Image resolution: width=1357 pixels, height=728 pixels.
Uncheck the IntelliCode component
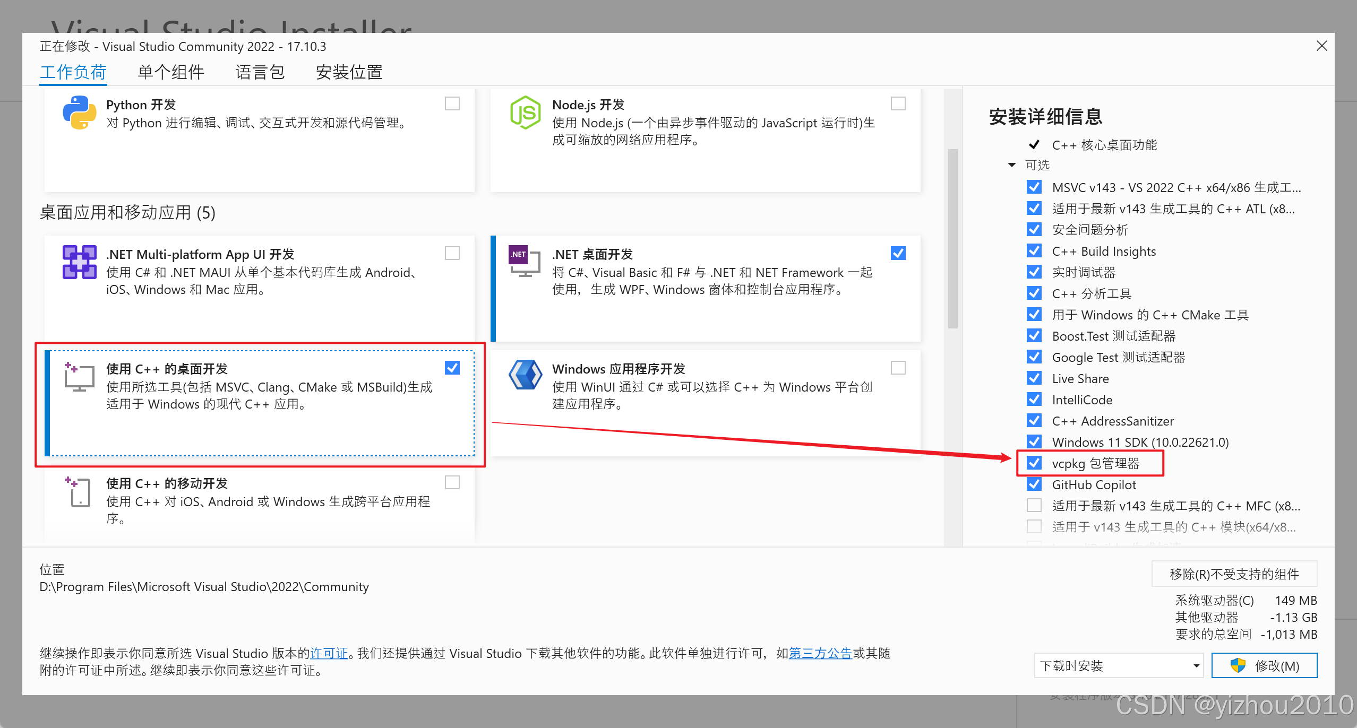point(1034,399)
